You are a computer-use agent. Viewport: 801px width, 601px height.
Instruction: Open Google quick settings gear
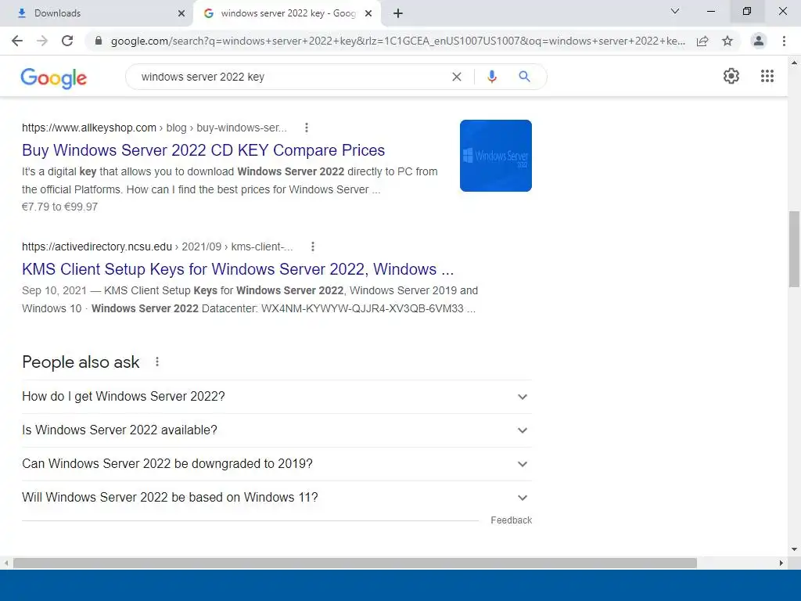731,76
